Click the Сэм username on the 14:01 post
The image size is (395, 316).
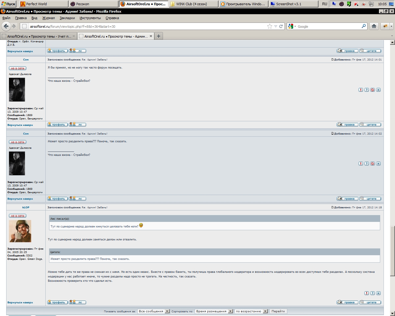(x=26, y=60)
